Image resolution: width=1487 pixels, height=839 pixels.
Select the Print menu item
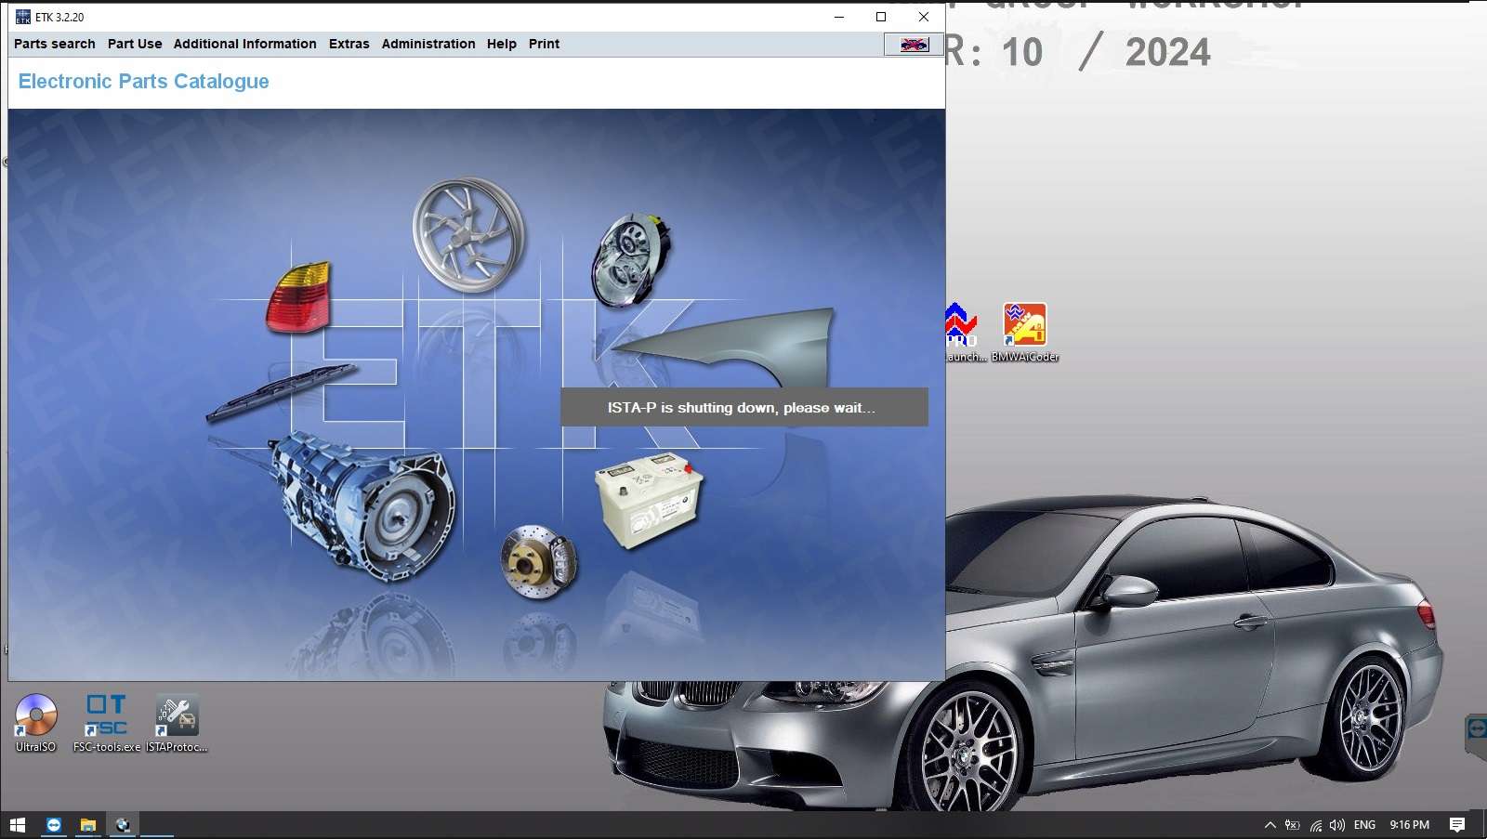[x=544, y=44]
